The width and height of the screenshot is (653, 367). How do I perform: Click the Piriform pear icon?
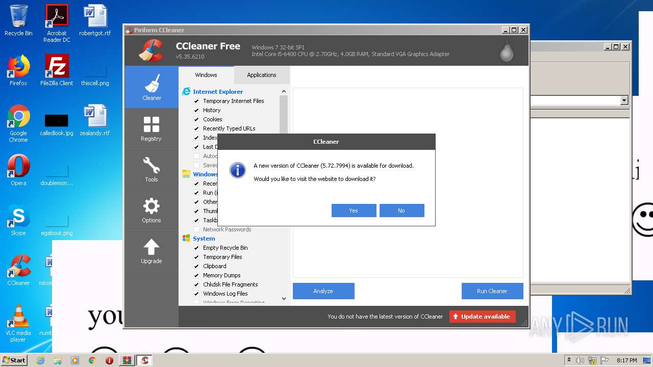click(507, 51)
